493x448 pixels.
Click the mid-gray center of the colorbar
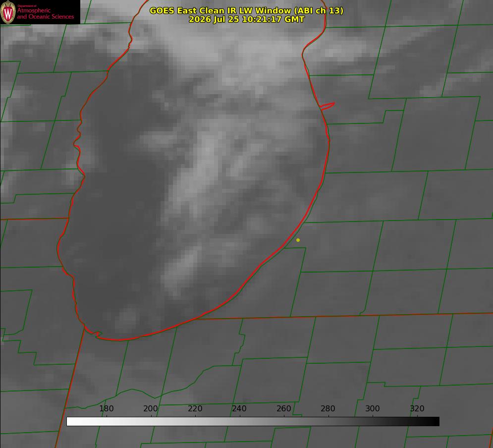click(x=253, y=422)
